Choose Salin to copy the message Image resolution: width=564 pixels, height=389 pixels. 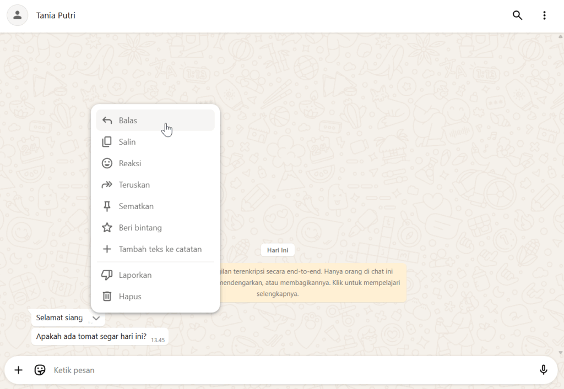[x=127, y=142]
